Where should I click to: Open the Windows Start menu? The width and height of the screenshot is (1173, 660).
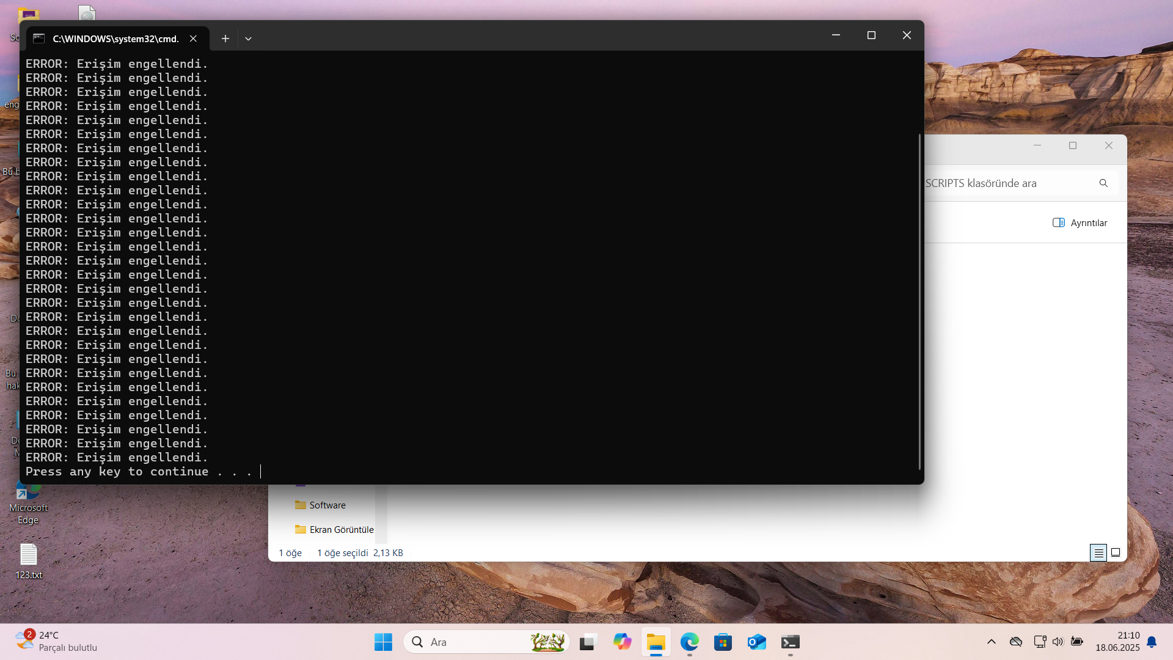tap(383, 642)
